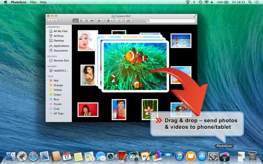This screenshot has width=263, height=164.
Task: Open the PhotoSync menu
Action: (x=19, y=2)
